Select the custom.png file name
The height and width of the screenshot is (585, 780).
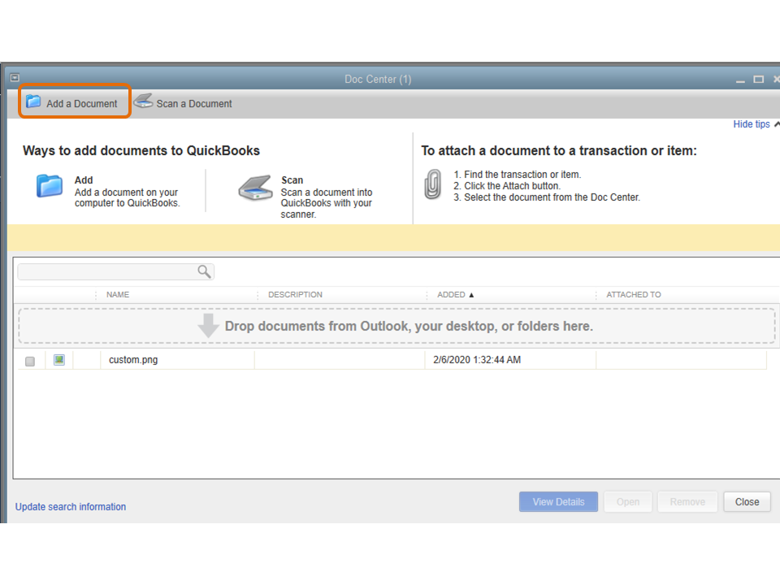coord(133,360)
